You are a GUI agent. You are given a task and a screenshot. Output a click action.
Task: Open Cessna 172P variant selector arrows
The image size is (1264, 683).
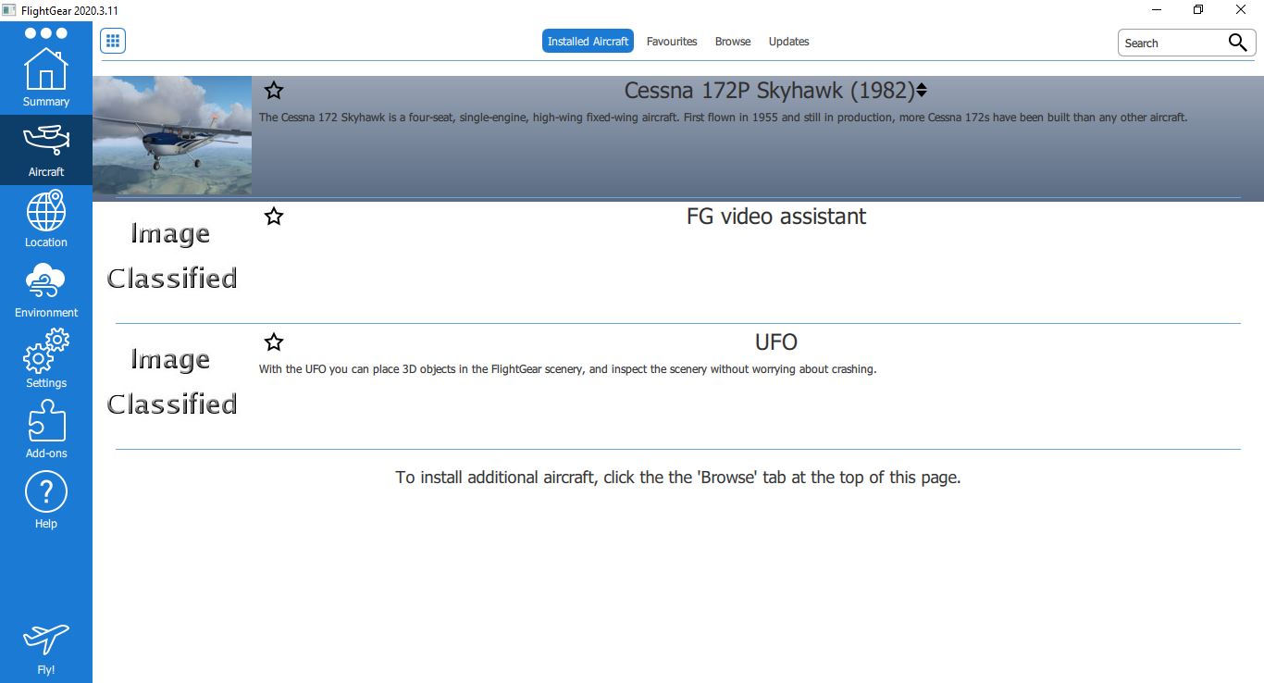tap(922, 91)
